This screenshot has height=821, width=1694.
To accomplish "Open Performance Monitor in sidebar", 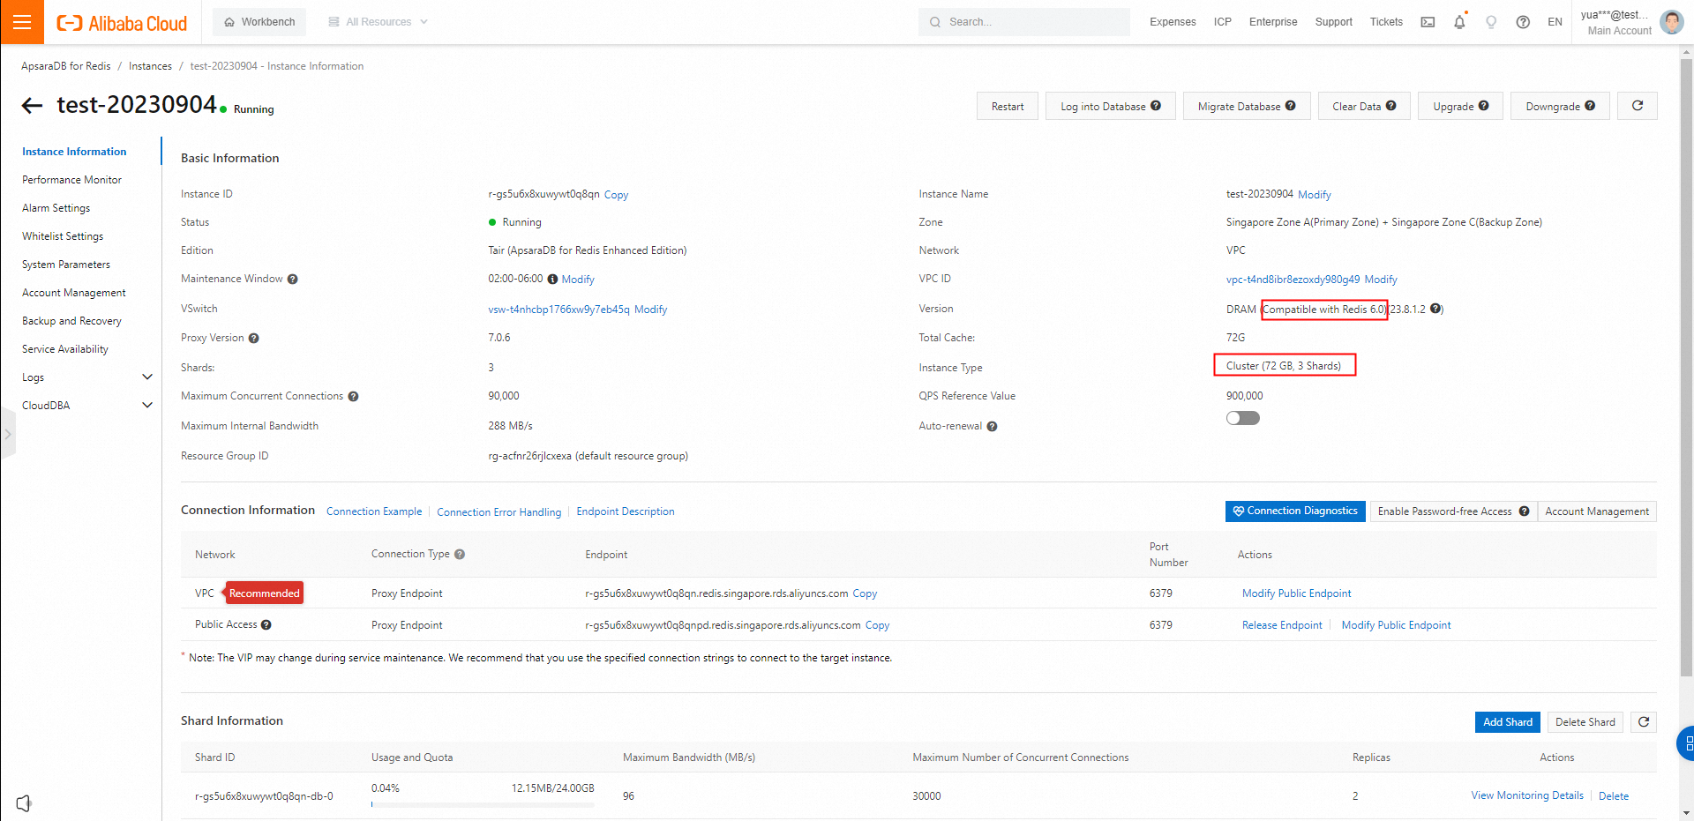I will pos(71,180).
